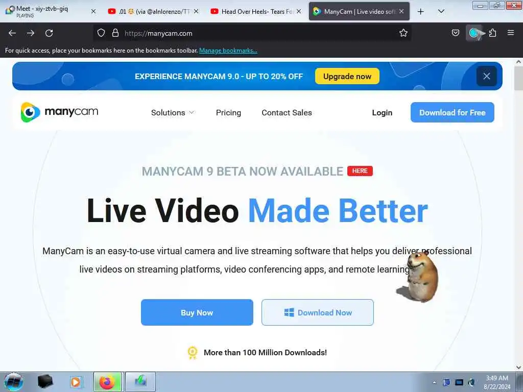523x392 pixels.
Task: Click the red HERE badge
Action: (x=360, y=171)
